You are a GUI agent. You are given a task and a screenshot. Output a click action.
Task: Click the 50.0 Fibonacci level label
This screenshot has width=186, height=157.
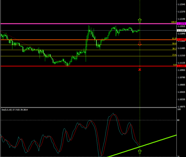point(174,44)
